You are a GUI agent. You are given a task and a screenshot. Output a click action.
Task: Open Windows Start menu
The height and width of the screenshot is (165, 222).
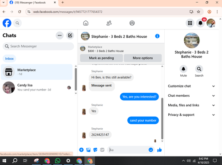pyautogui.click(x=4, y=161)
